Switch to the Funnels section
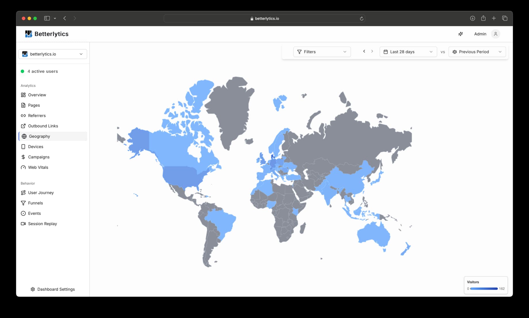The width and height of the screenshot is (529, 318). 35,203
